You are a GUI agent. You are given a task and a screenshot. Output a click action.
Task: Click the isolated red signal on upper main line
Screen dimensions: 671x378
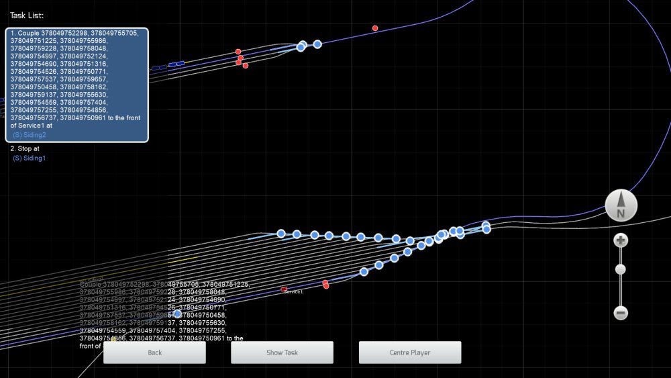tap(375, 28)
